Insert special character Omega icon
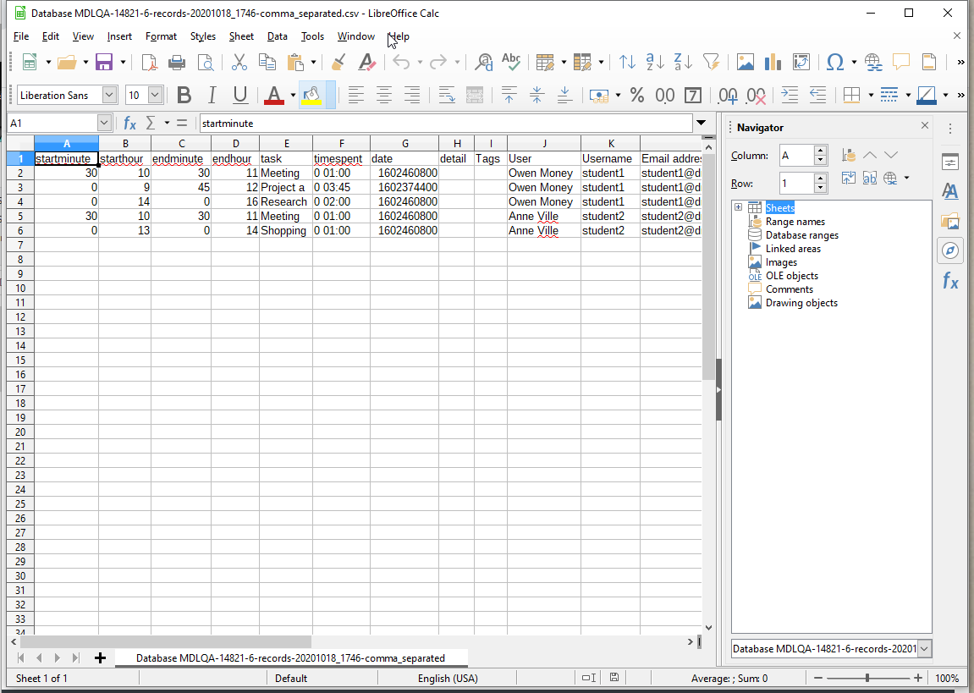Image resolution: width=974 pixels, height=693 pixels. pyautogui.click(x=835, y=62)
